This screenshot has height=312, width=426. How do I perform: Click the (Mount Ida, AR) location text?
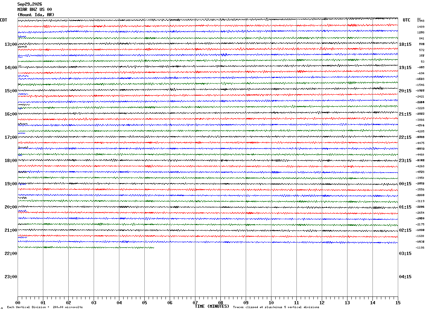tap(36, 15)
